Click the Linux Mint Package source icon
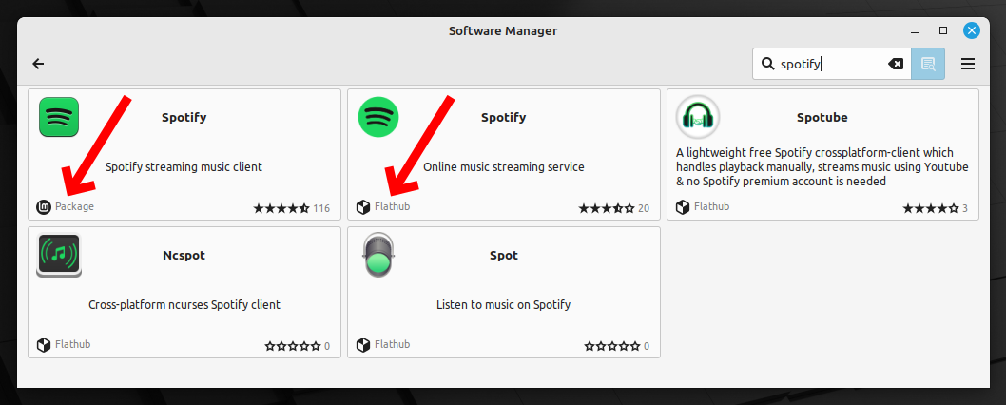Image resolution: width=1006 pixels, height=405 pixels. click(43, 206)
